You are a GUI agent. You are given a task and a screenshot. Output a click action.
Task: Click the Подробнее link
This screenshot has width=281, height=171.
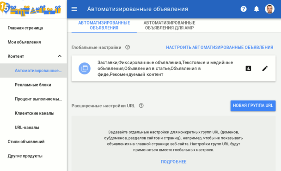173,162
